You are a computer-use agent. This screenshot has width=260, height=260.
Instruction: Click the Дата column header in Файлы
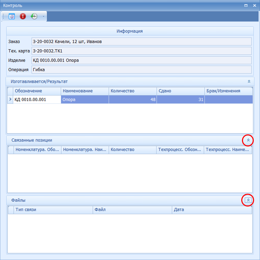212,210
